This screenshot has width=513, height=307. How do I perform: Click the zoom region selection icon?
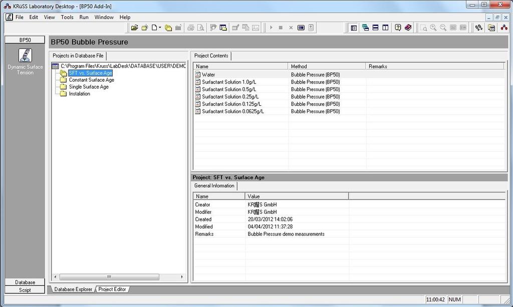coord(423,28)
